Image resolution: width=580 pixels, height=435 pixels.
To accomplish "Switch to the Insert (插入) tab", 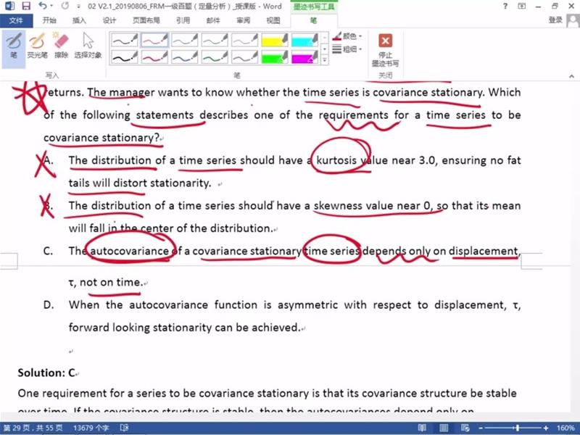I will pyautogui.click(x=79, y=20).
